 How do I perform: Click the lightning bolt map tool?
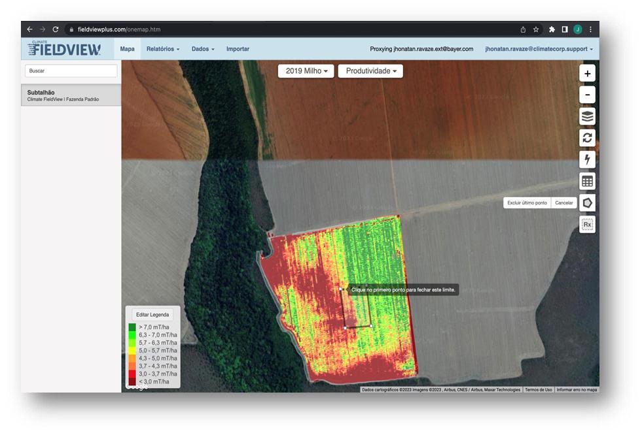point(587,159)
